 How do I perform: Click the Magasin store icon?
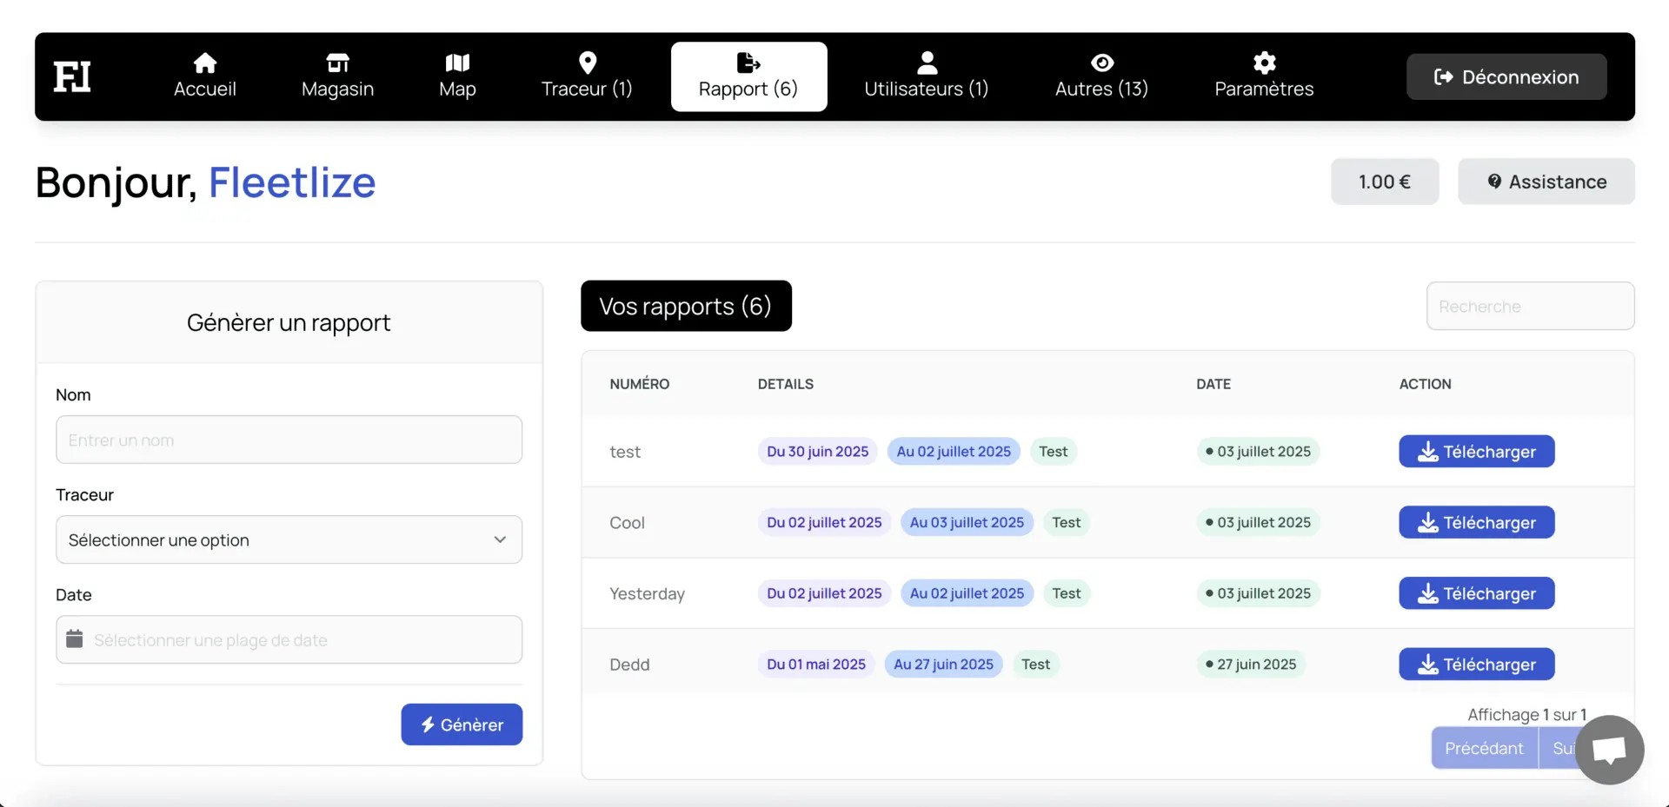pos(337,63)
